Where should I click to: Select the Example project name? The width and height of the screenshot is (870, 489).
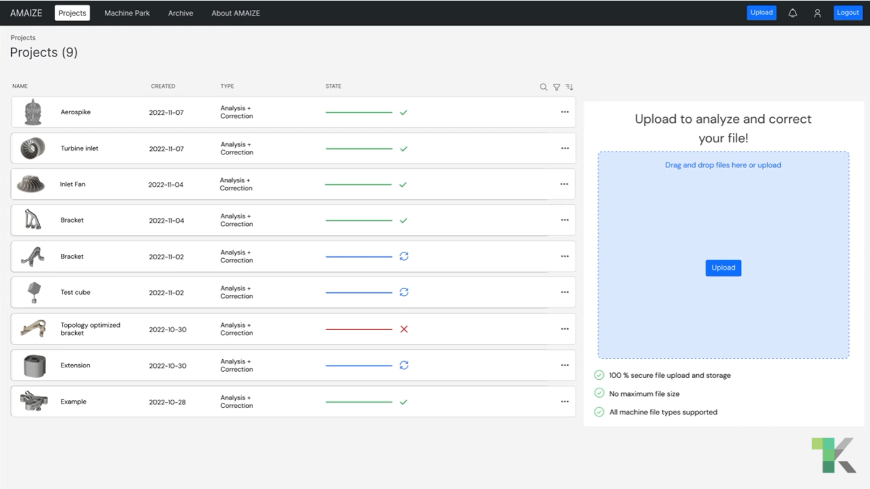click(x=73, y=402)
